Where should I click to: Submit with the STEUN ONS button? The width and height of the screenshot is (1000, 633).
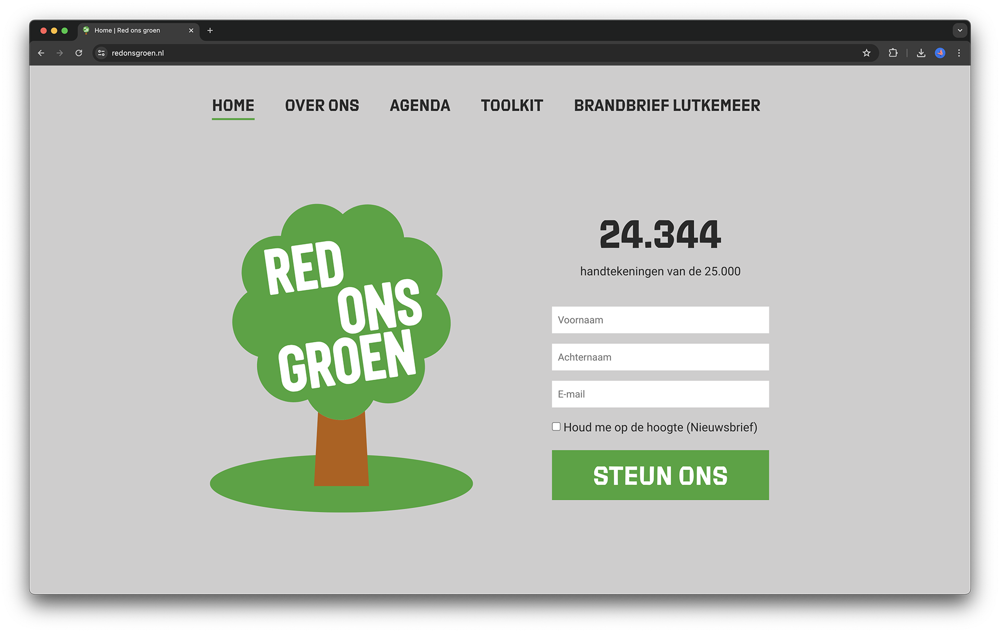coord(660,475)
